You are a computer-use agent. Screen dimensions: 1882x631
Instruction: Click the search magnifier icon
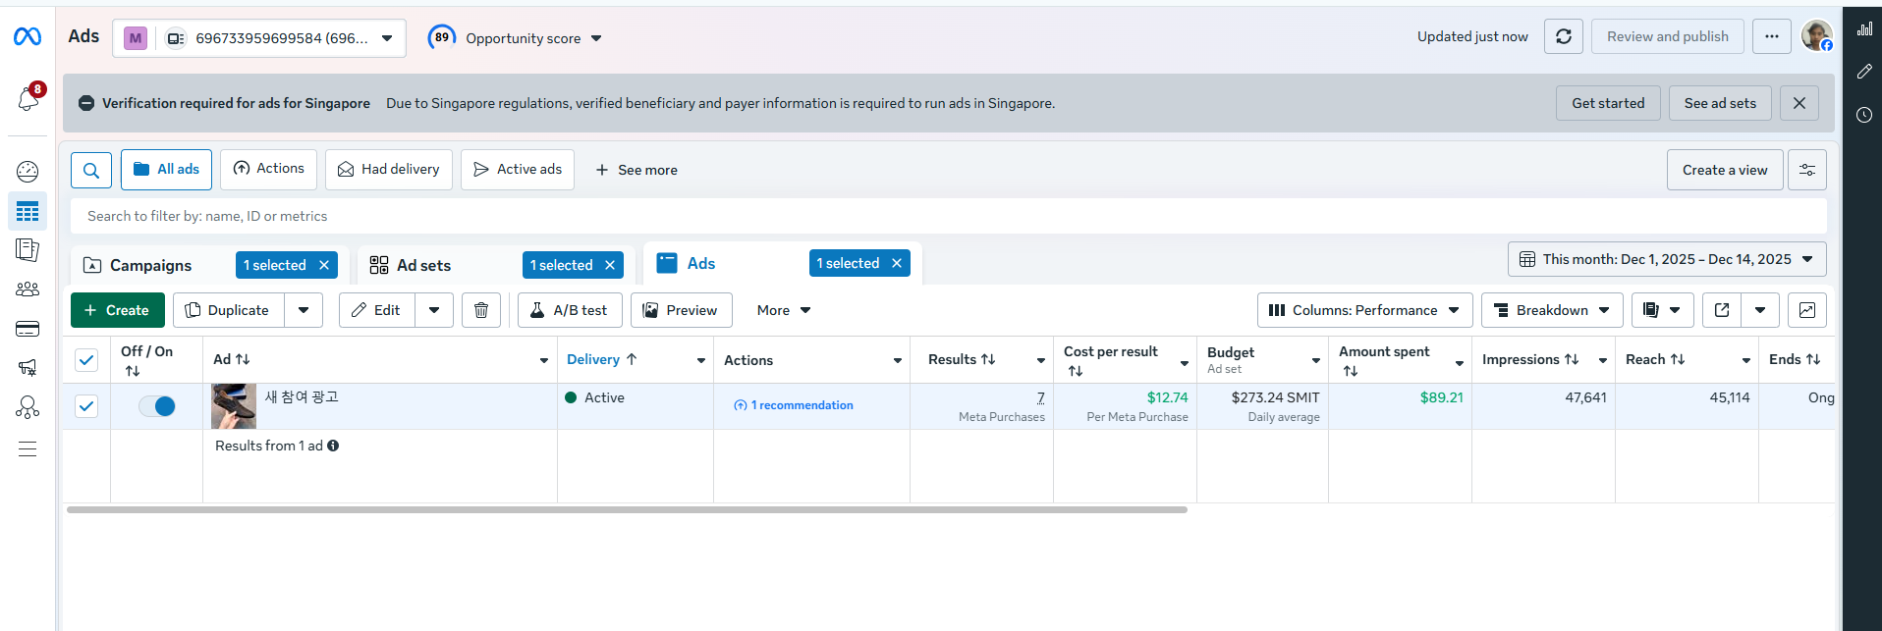coord(91,170)
